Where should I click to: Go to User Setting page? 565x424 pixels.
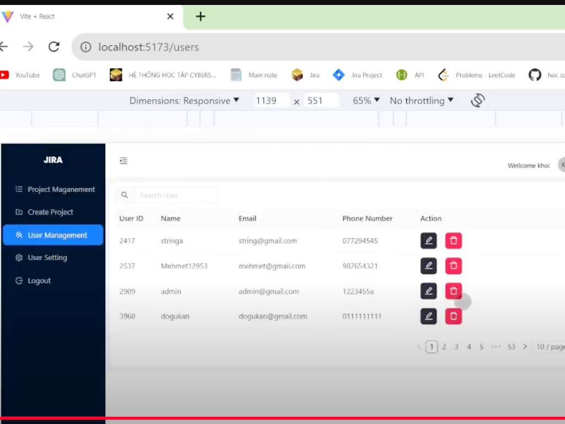point(47,257)
